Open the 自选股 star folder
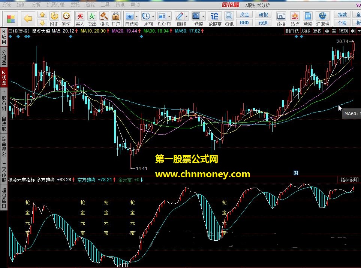The image size is (361, 268). click(x=130, y=16)
